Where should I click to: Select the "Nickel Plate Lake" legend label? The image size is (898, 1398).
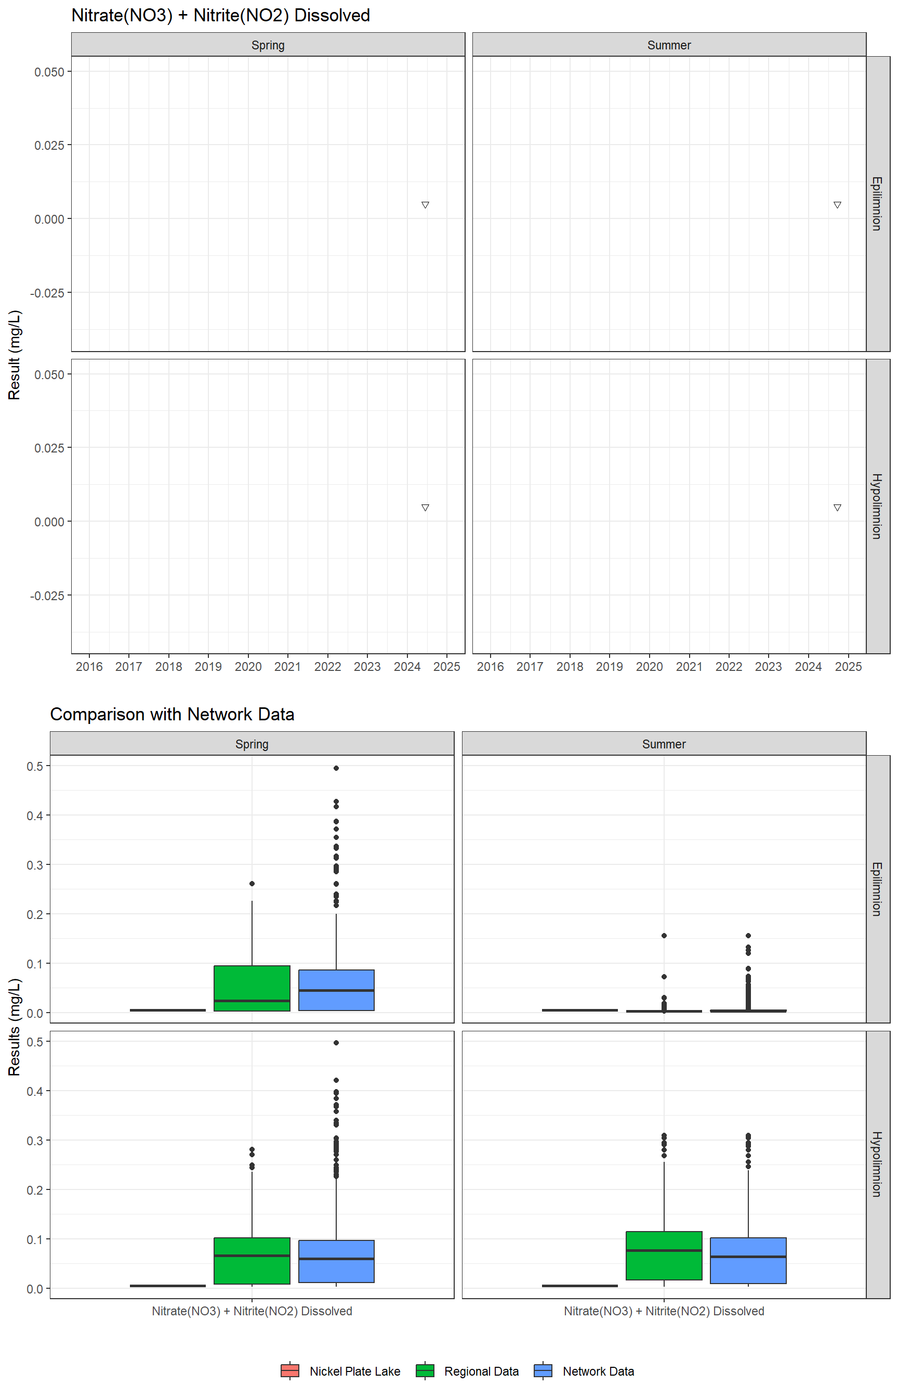(x=354, y=1371)
